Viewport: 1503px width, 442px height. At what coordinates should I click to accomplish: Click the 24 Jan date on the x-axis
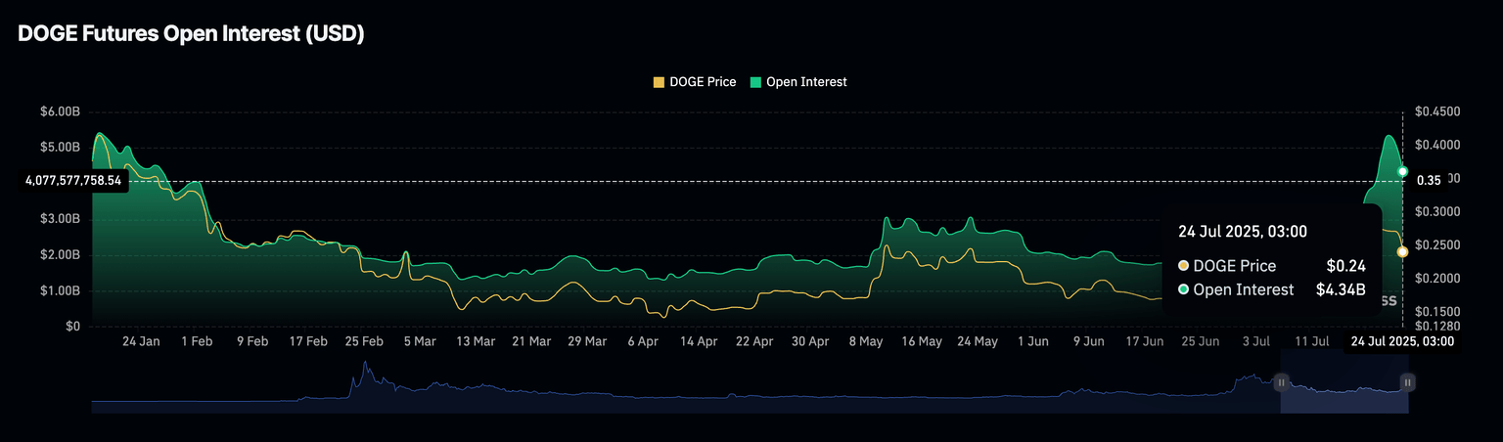click(142, 341)
